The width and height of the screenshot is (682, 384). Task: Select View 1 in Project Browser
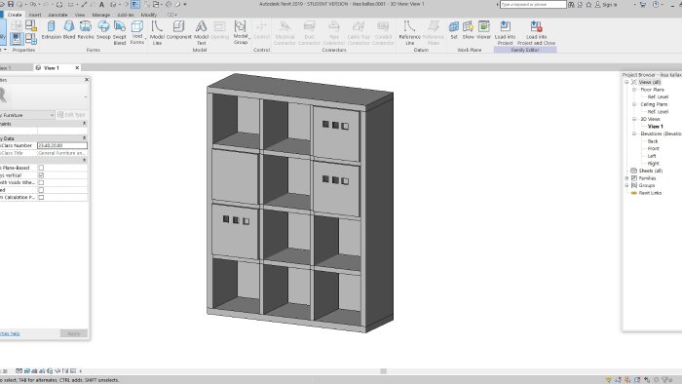coord(655,127)
